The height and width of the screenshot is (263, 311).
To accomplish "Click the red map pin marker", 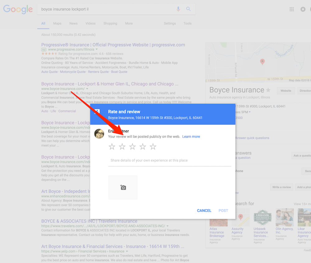I will [262, 62].
